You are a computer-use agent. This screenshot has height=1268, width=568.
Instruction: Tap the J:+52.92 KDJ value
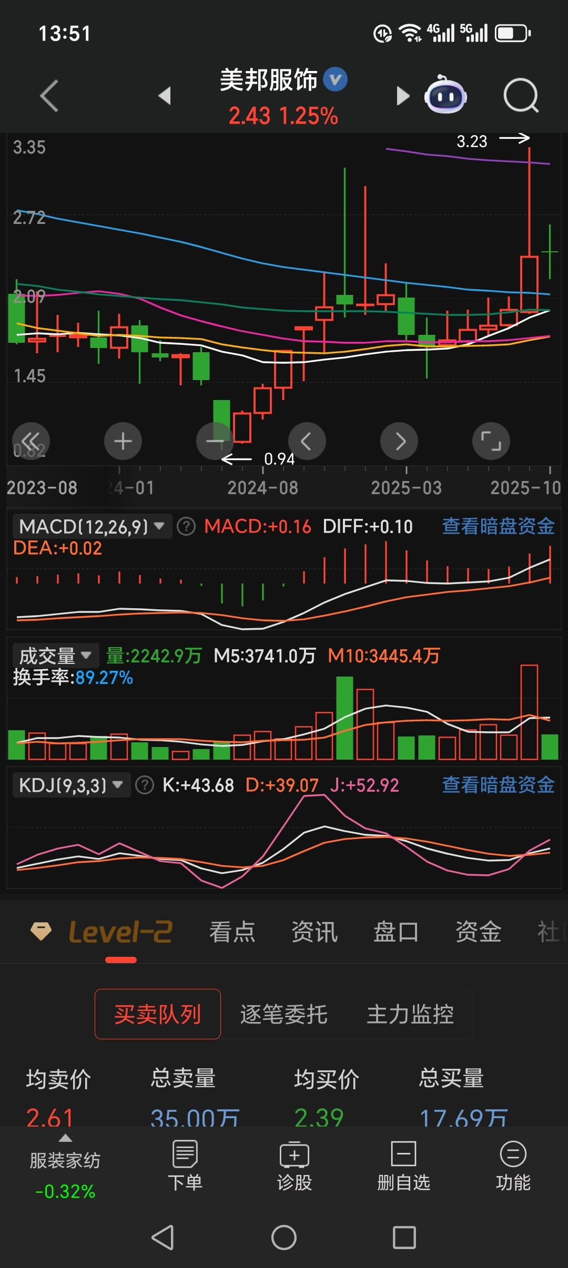click(364, 785)
